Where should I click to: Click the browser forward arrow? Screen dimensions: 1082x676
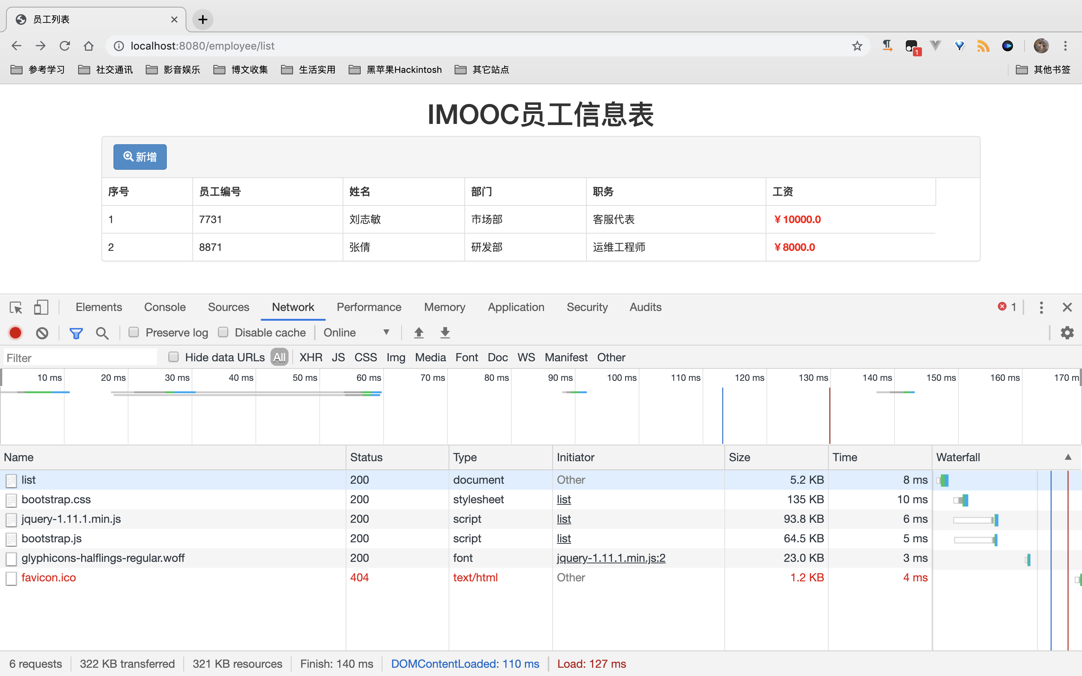click(41, 45)
